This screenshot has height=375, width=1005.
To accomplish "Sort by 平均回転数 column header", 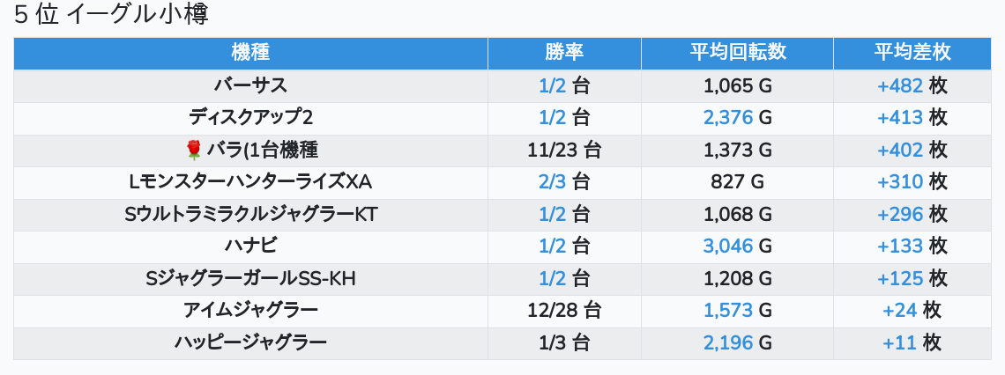I will [x=738, y=53].
